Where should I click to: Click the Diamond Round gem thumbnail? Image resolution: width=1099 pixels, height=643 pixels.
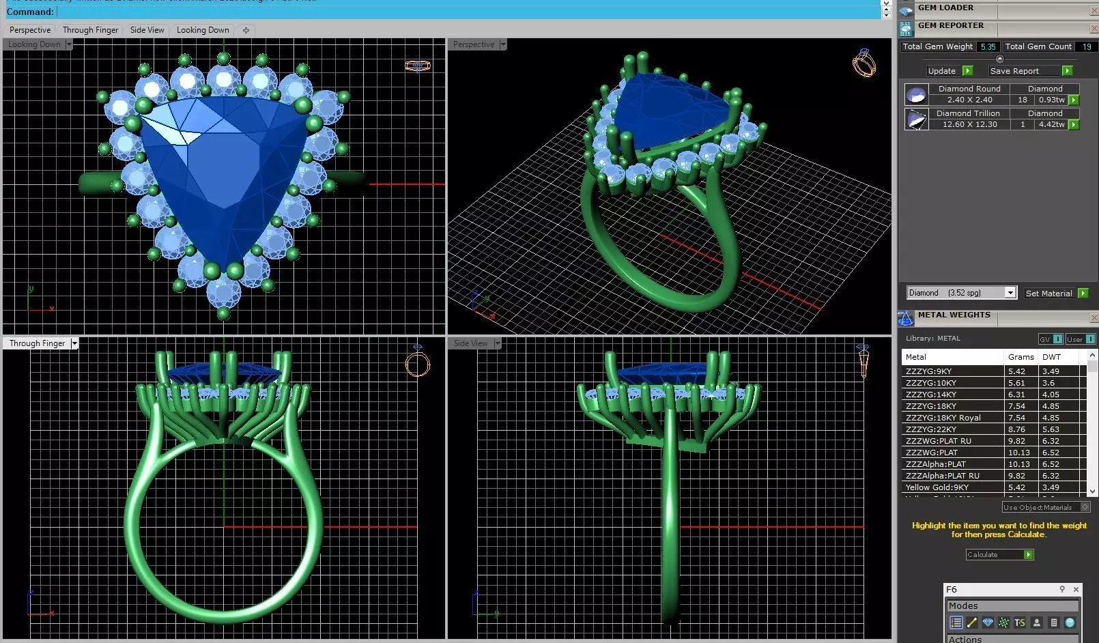click(916, 94)
